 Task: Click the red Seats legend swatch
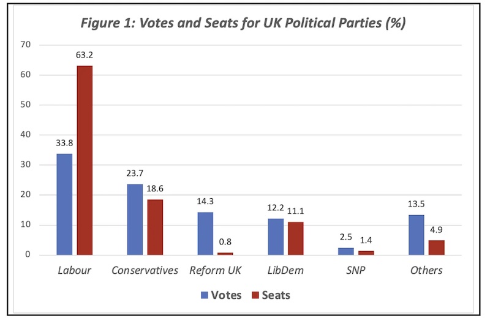pos(255,295)
